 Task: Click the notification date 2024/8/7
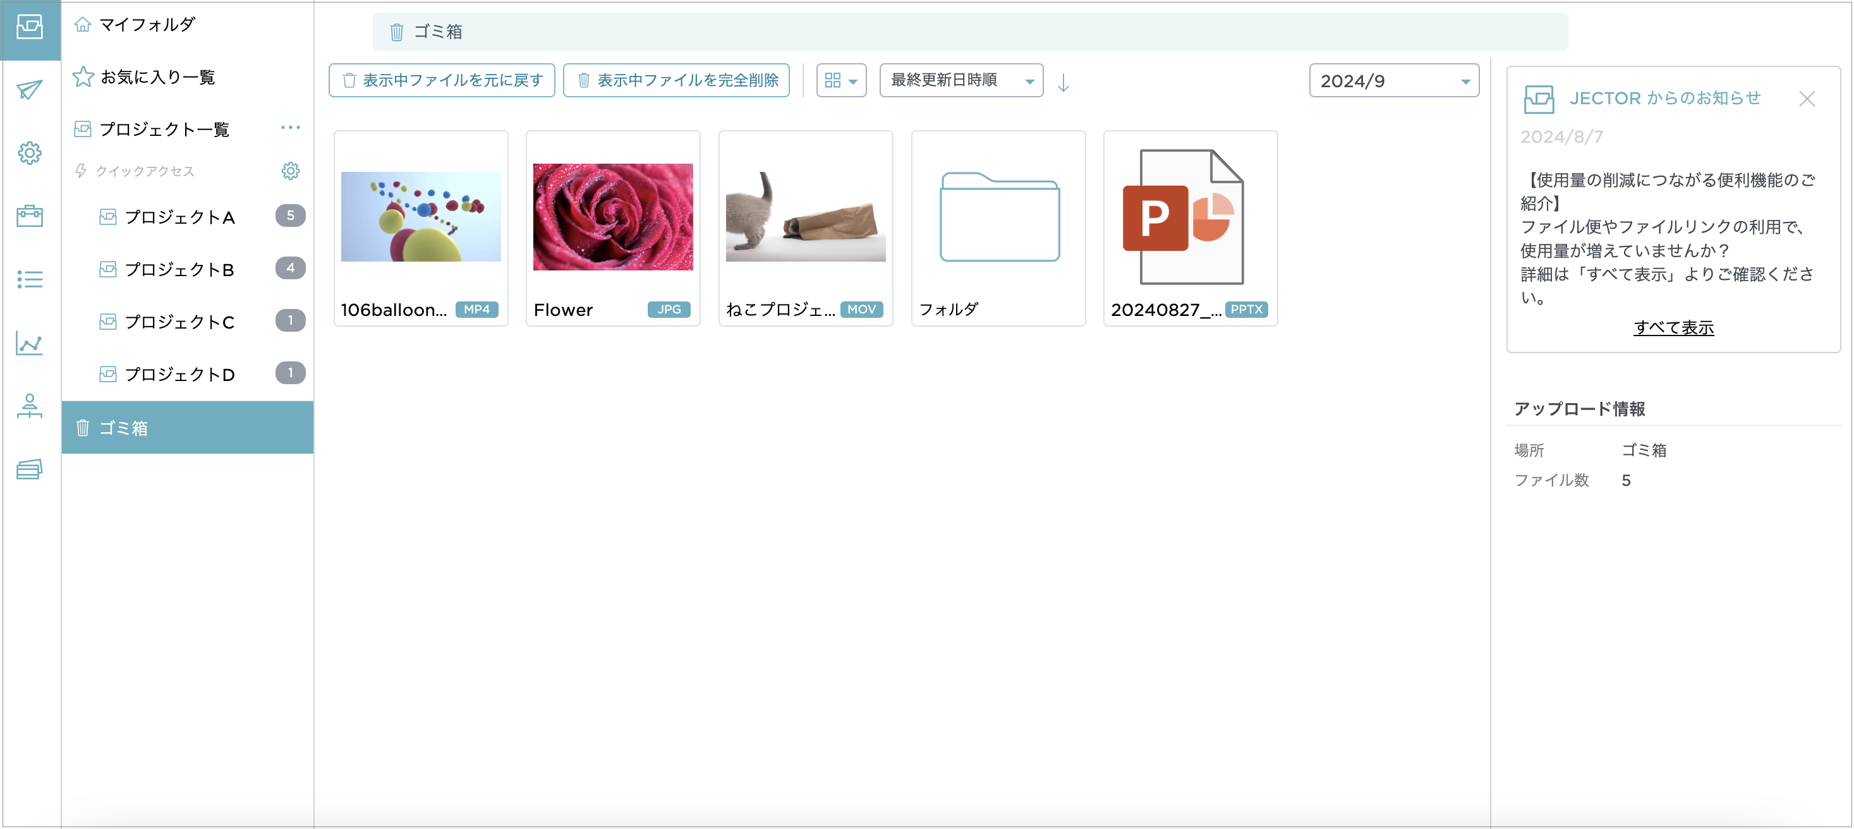pos(1561,136)
